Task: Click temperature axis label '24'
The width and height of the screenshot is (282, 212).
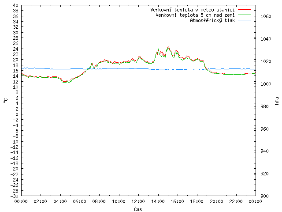Action: click(16, 49)
